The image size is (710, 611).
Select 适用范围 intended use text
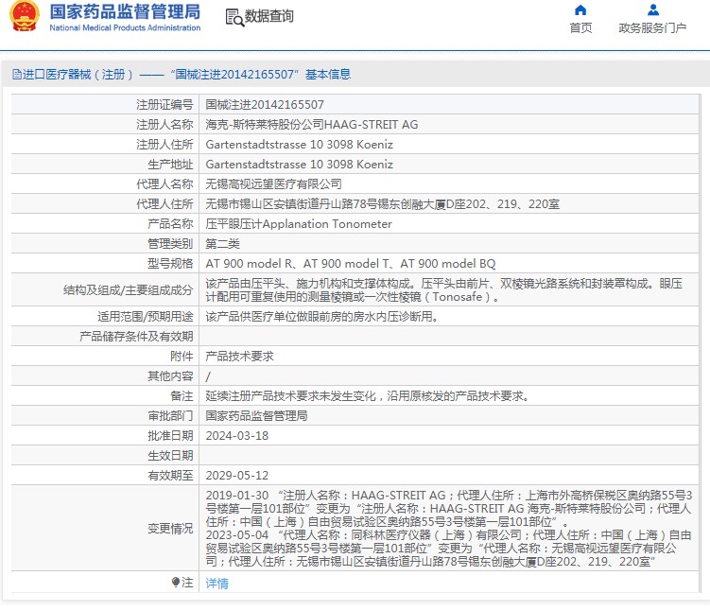[x=322, y=316]
